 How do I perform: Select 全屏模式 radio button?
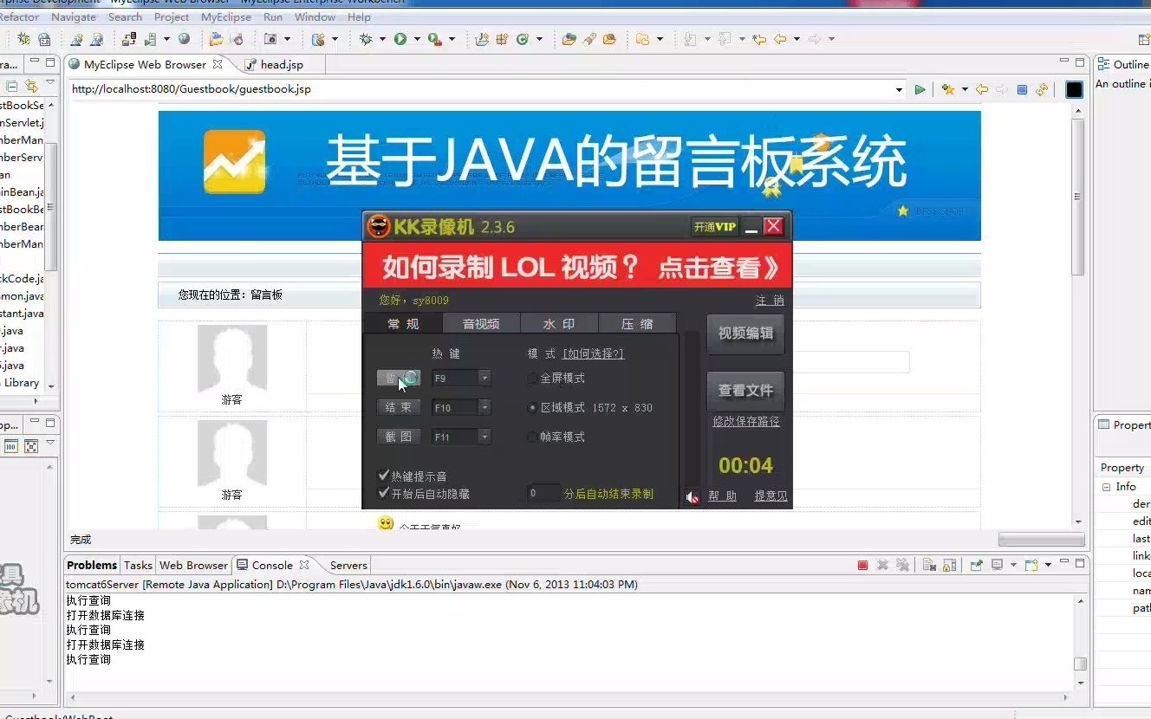532,379
